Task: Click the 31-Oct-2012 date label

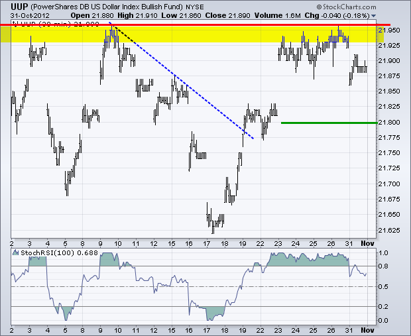Action: tap(30, 15)
